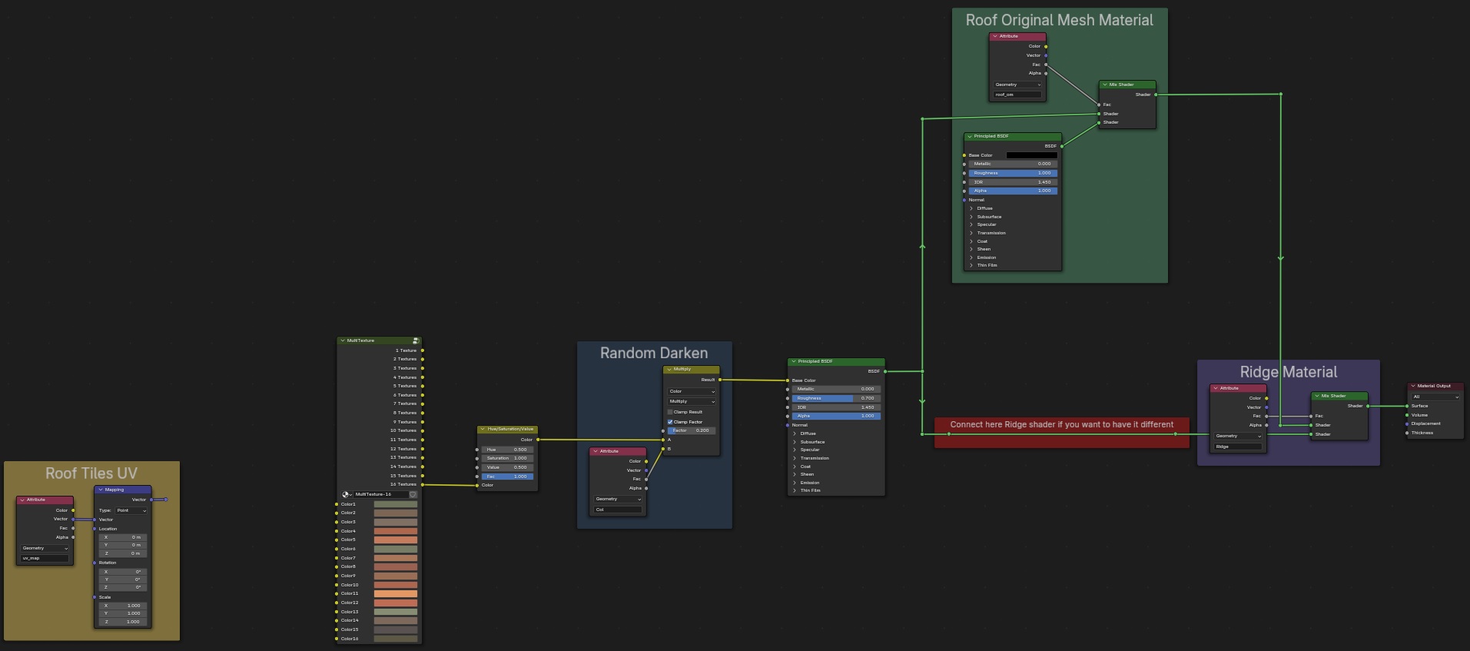1470x651 pixels.
Task: Click the Multiply node Result output socket
Action: click(x=720, y=380)
